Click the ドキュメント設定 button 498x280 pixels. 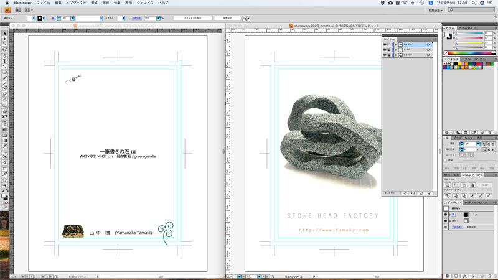coord(191,18)
